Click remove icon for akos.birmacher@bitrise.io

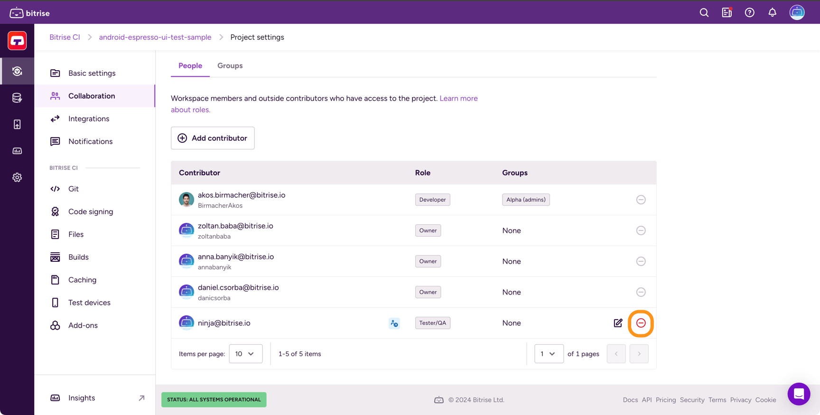[641, 200]
